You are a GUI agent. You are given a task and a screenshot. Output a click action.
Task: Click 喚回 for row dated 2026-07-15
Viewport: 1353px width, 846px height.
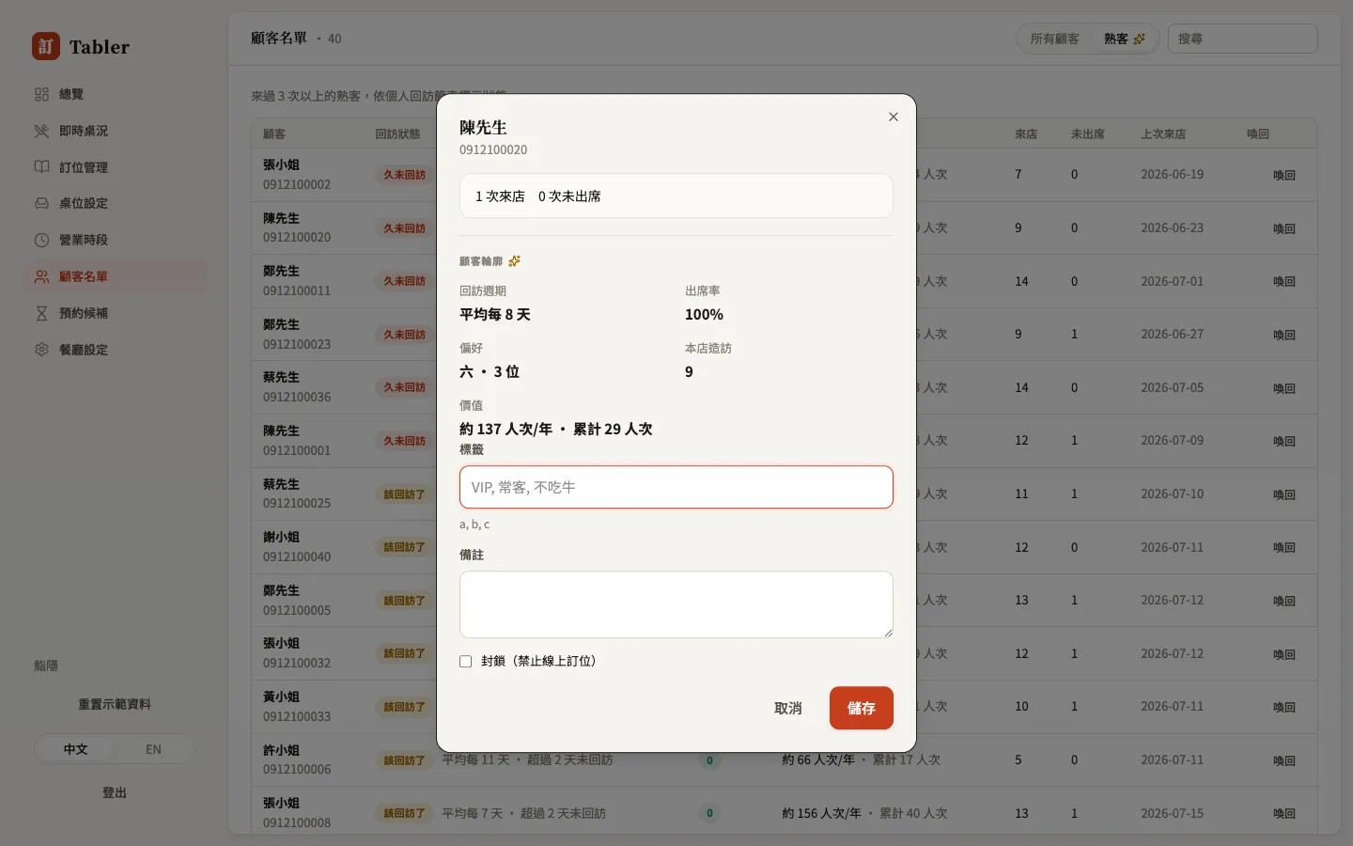[1284, 814]
